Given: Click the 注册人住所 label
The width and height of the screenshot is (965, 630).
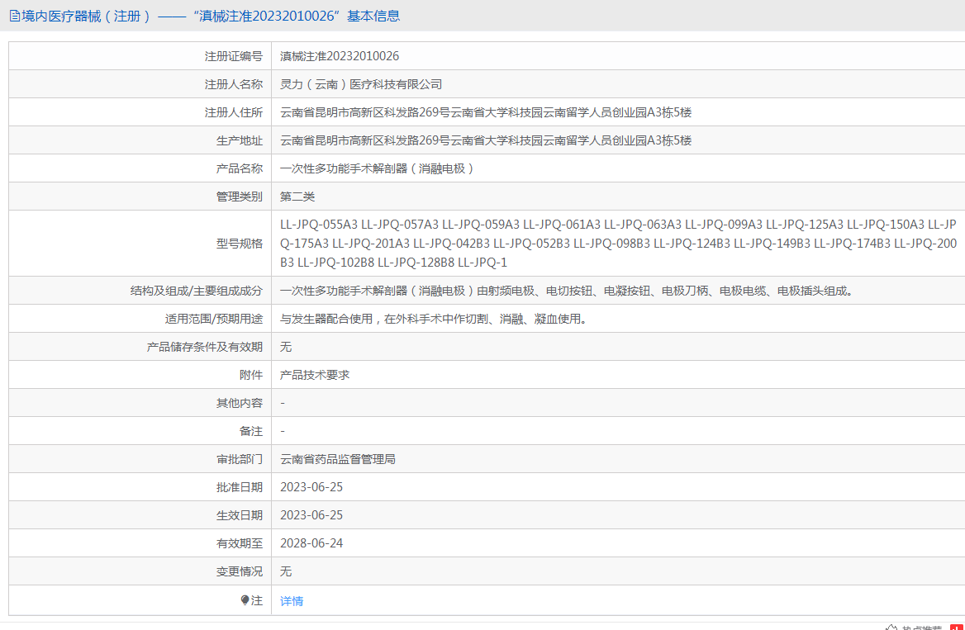Looking at the screenshot, I should point(234,112).
